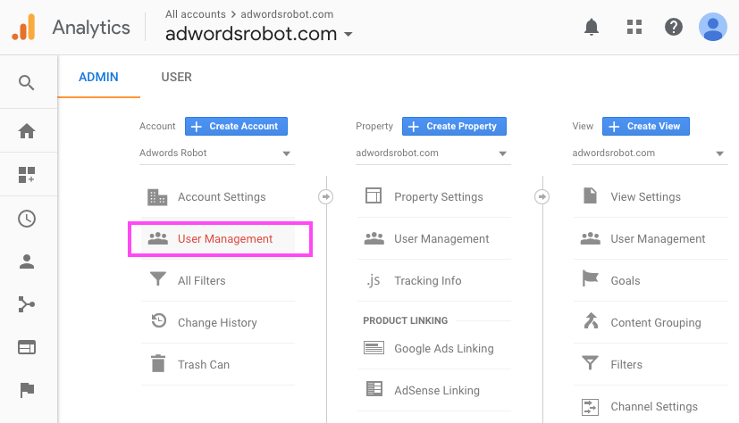Image resolution: width=739 pixels, height=423 pixels.
Task: Click the Property Settings layout icon
Action: (374, 195)
